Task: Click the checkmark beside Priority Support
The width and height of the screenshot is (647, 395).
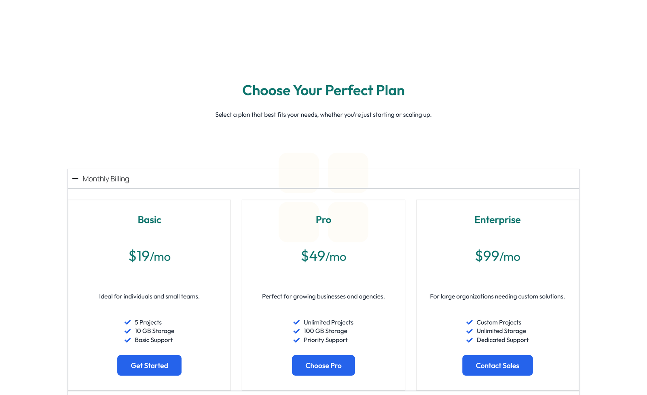Action: (296, 340)
